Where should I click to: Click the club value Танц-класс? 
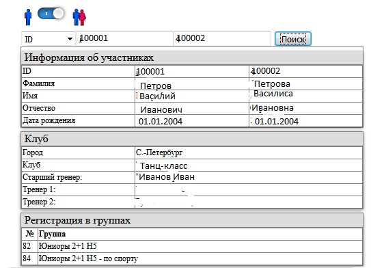click(163, 166)
